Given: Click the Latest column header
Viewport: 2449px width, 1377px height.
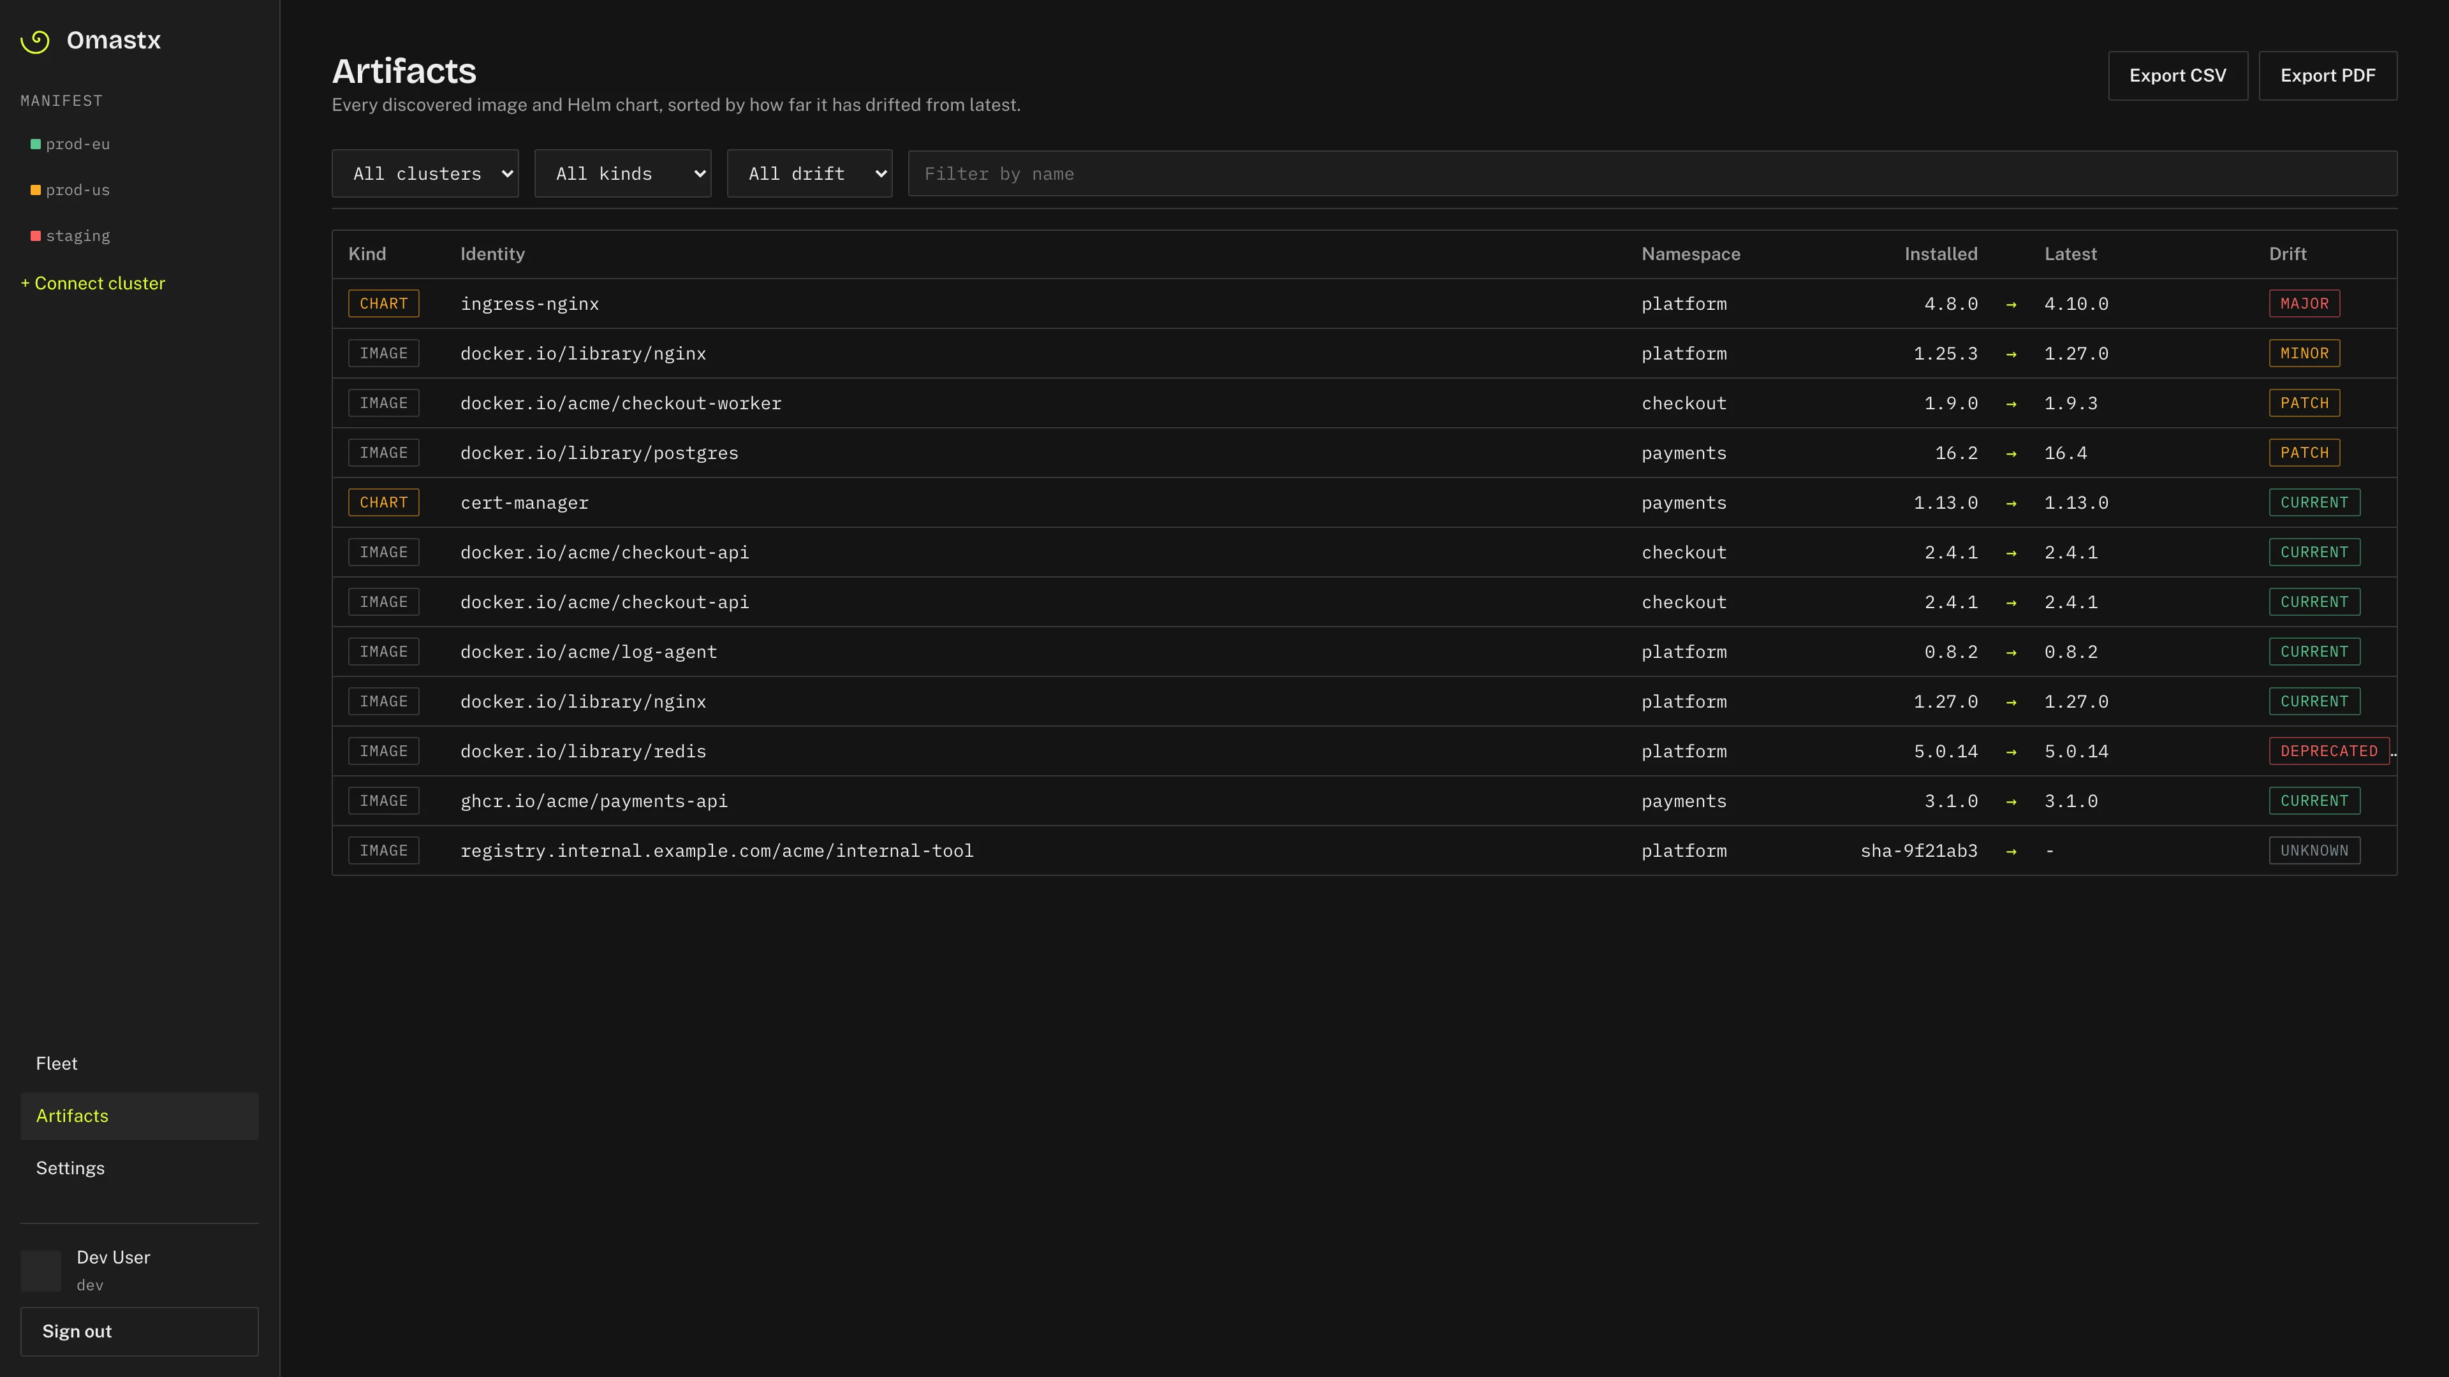Looking at the screenshot, I should 2070,254.
